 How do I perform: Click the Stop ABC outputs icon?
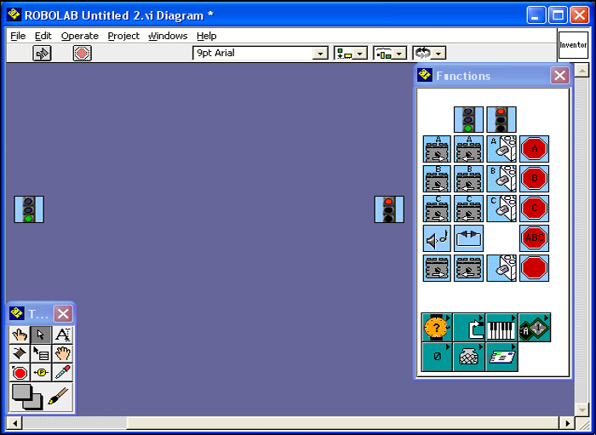point(534,238)
